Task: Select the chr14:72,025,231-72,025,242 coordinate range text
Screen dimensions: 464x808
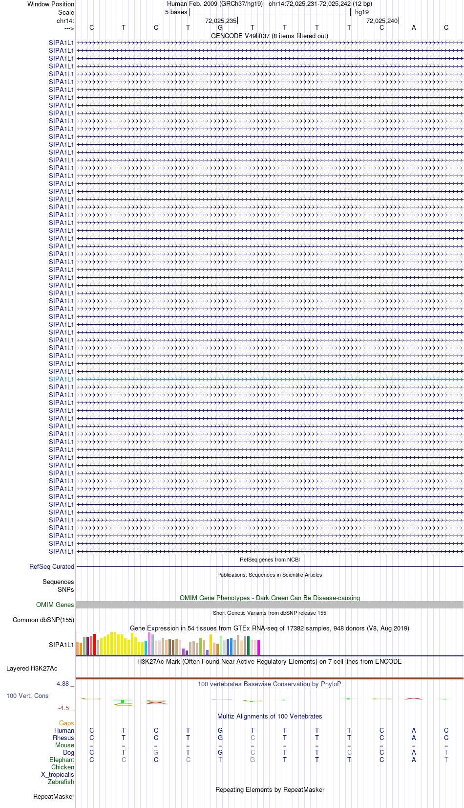Action: tap(320, 4)
